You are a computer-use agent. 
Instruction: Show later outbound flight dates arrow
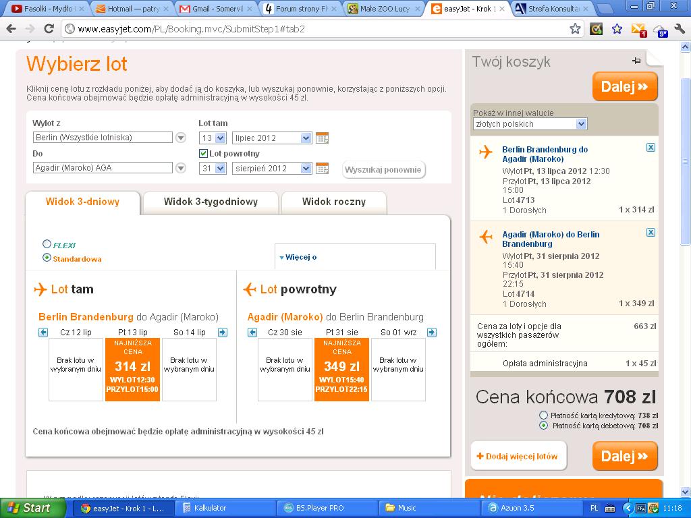tap(223, 333)
